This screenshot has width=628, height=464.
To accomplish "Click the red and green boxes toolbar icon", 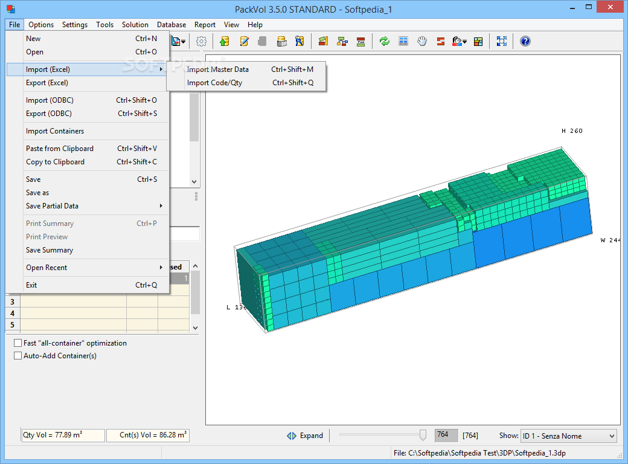I will click(323, 41).
